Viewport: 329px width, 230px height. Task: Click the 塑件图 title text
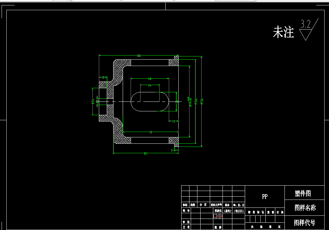[303, 193]
